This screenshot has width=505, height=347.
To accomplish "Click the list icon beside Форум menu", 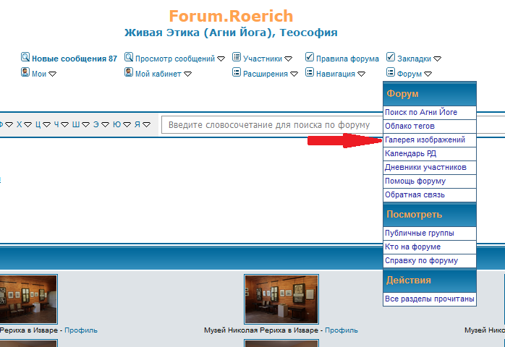I will click(x=391, y=72).
